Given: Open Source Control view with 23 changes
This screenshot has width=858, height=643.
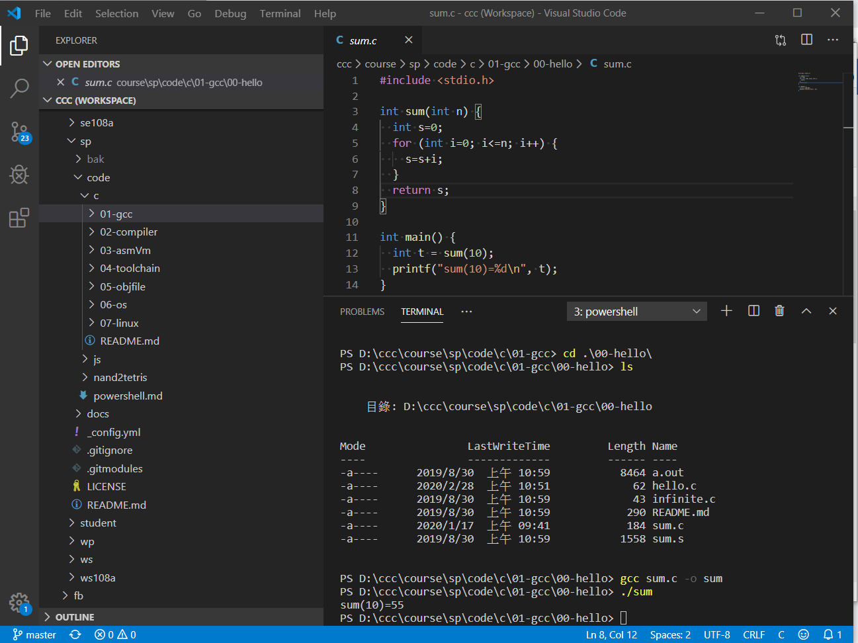Looking at the screenshot, I should tap(19, 132).
